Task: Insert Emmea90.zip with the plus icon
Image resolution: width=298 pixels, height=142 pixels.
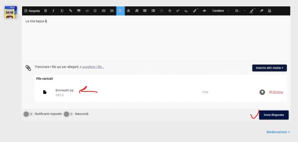Action: [262, 92]
